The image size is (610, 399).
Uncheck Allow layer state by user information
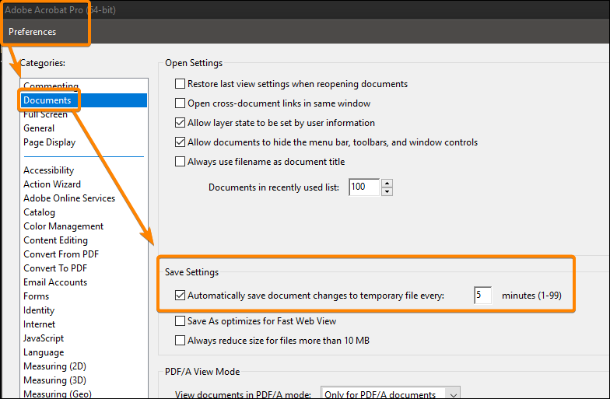coord(181,123)
